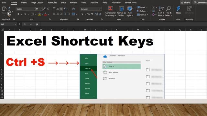
Task: Click the Insert Function fx icon
Action: (x=37, y=24)
